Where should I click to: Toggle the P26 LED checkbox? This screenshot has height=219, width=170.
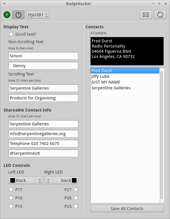(76, 198)
